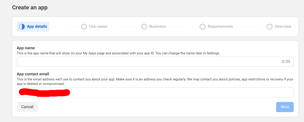The width and height of the screenshot is (304, 122).
Task: Select the App details step label
Action: point(37,27)
